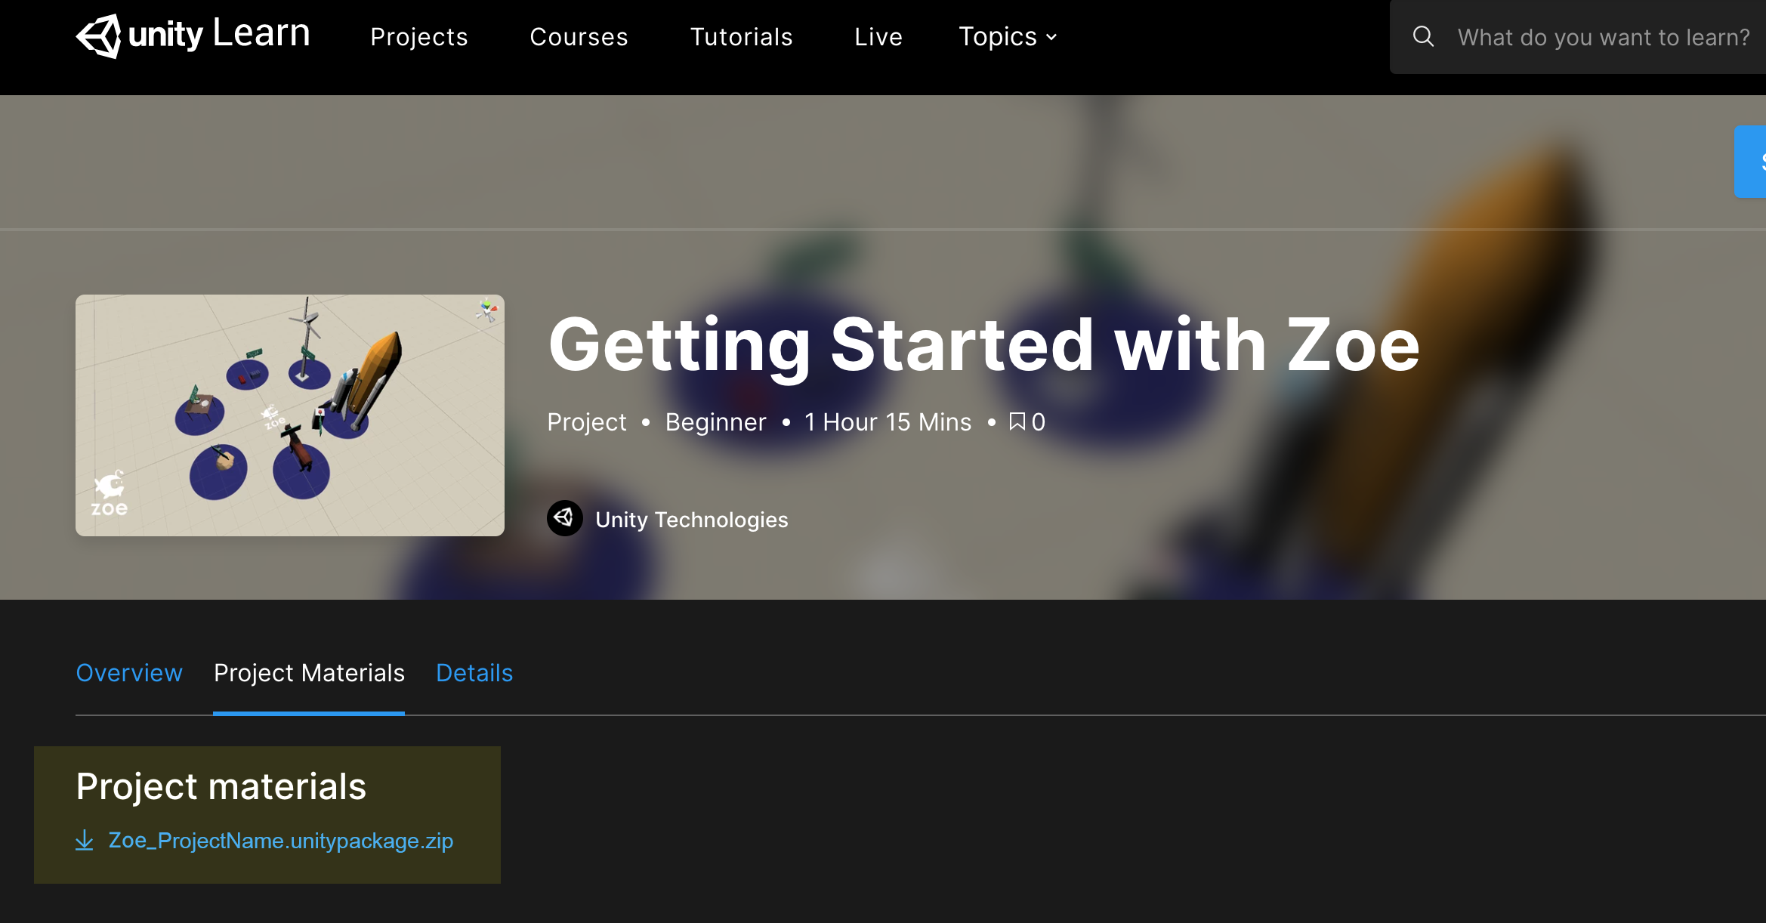Screen dimensions: 1766x923
Task: Click the Zoe logo on thumbnail
Action: click(x=110, y=494)
